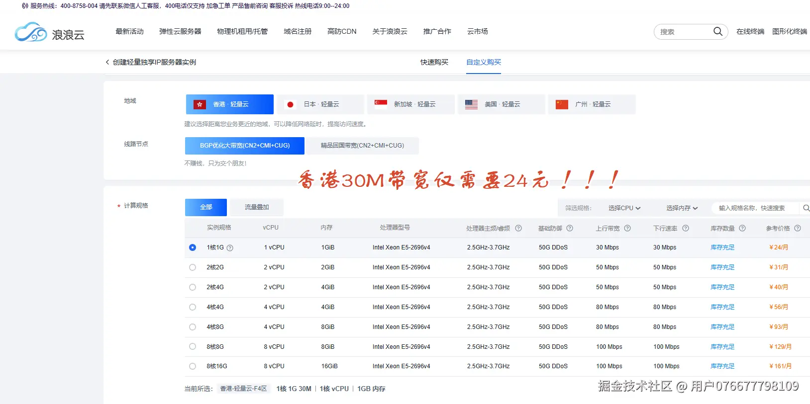Screen dimensions: 810x404
Task: Click the China flag icon for 广州
Action: click(562, 104)
